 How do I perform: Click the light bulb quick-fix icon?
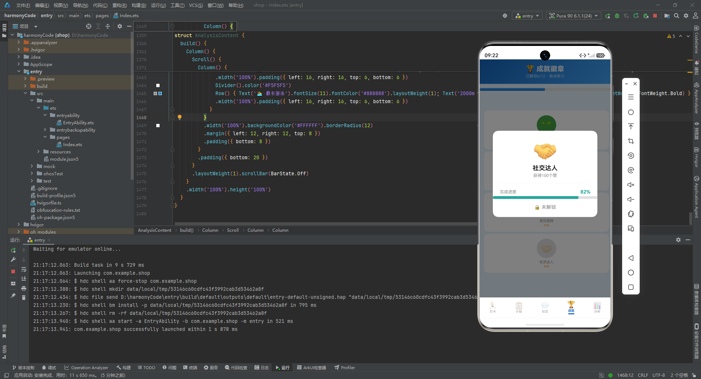tap(180, 117)
